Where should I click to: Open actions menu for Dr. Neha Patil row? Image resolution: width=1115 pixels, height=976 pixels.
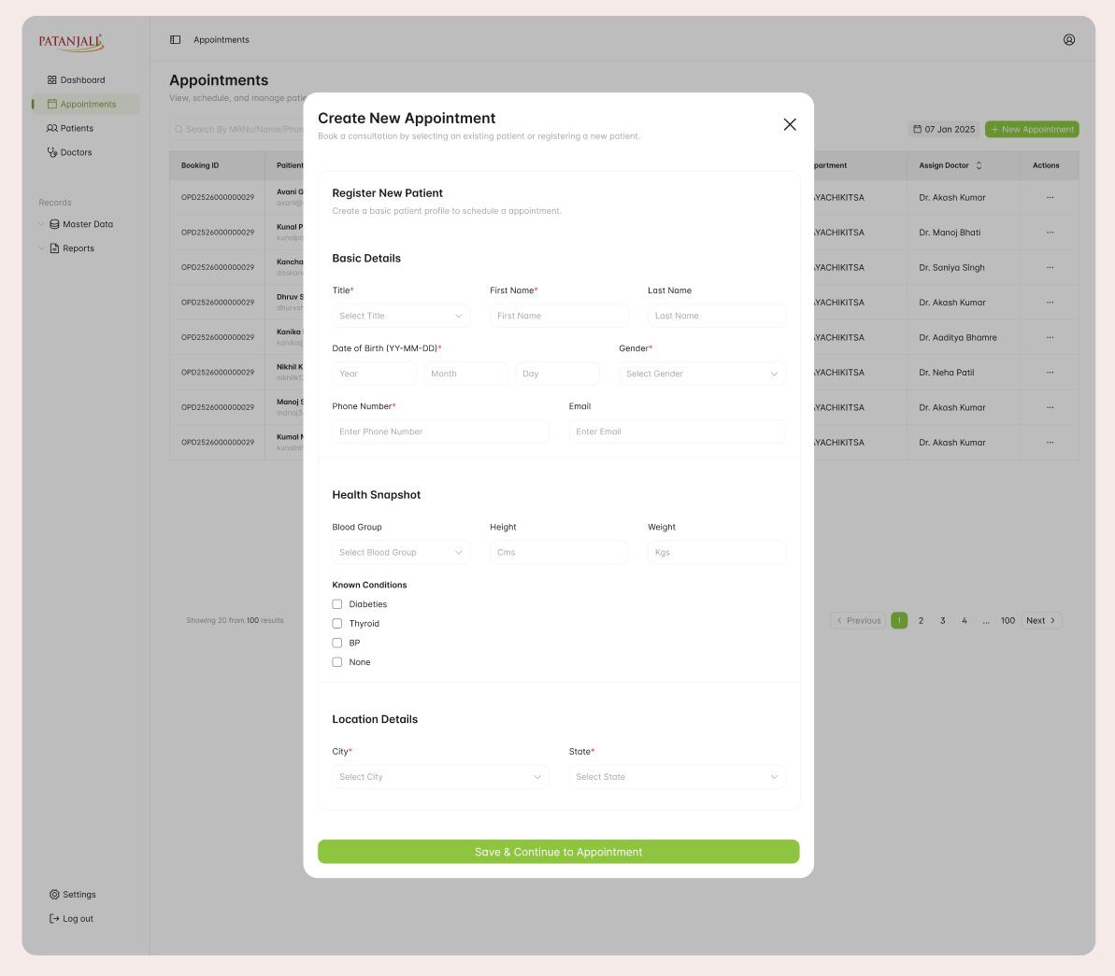point(1050,373)
